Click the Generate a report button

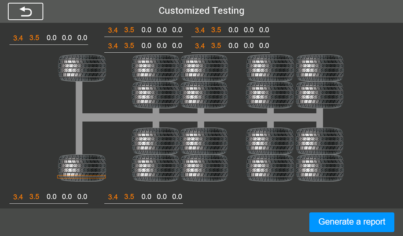pos(351,222)
